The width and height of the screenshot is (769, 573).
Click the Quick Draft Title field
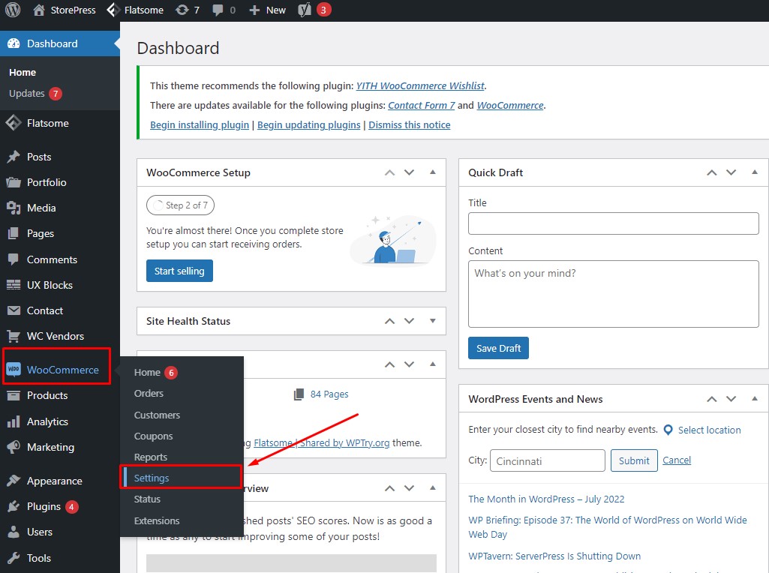click(x=614, y=223)
